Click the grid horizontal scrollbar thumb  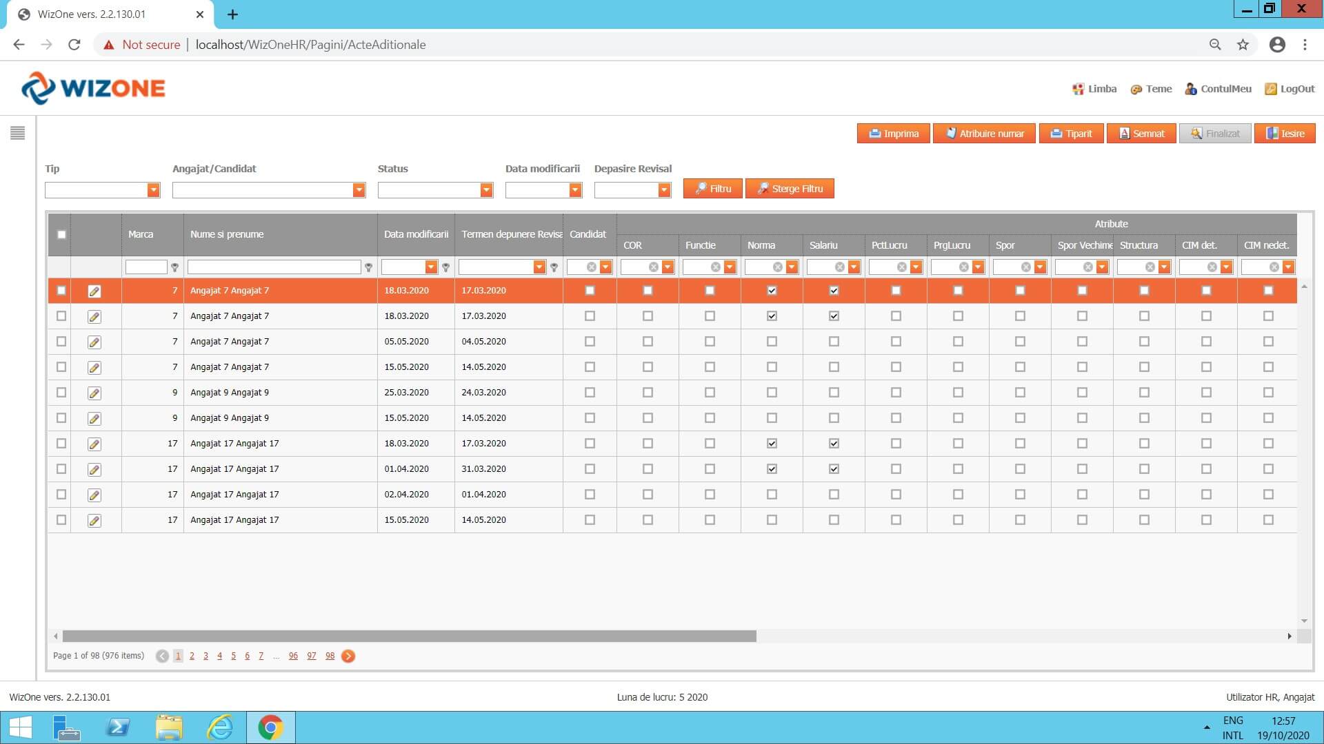click(x=409, y=637)
